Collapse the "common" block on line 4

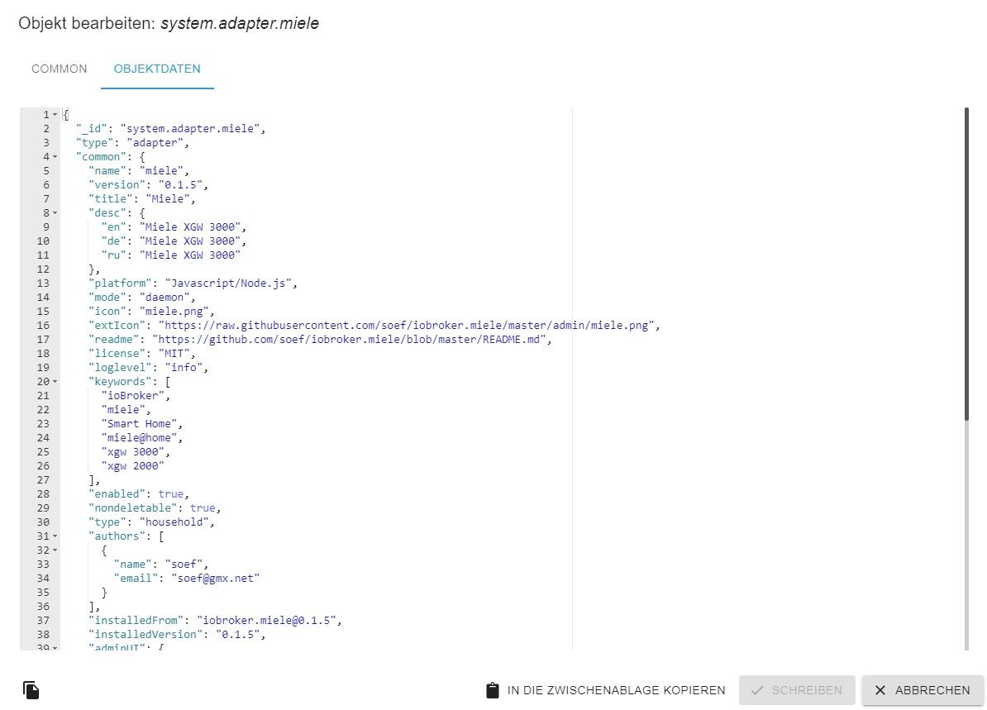pyautogui.click(x=55, y=157)
